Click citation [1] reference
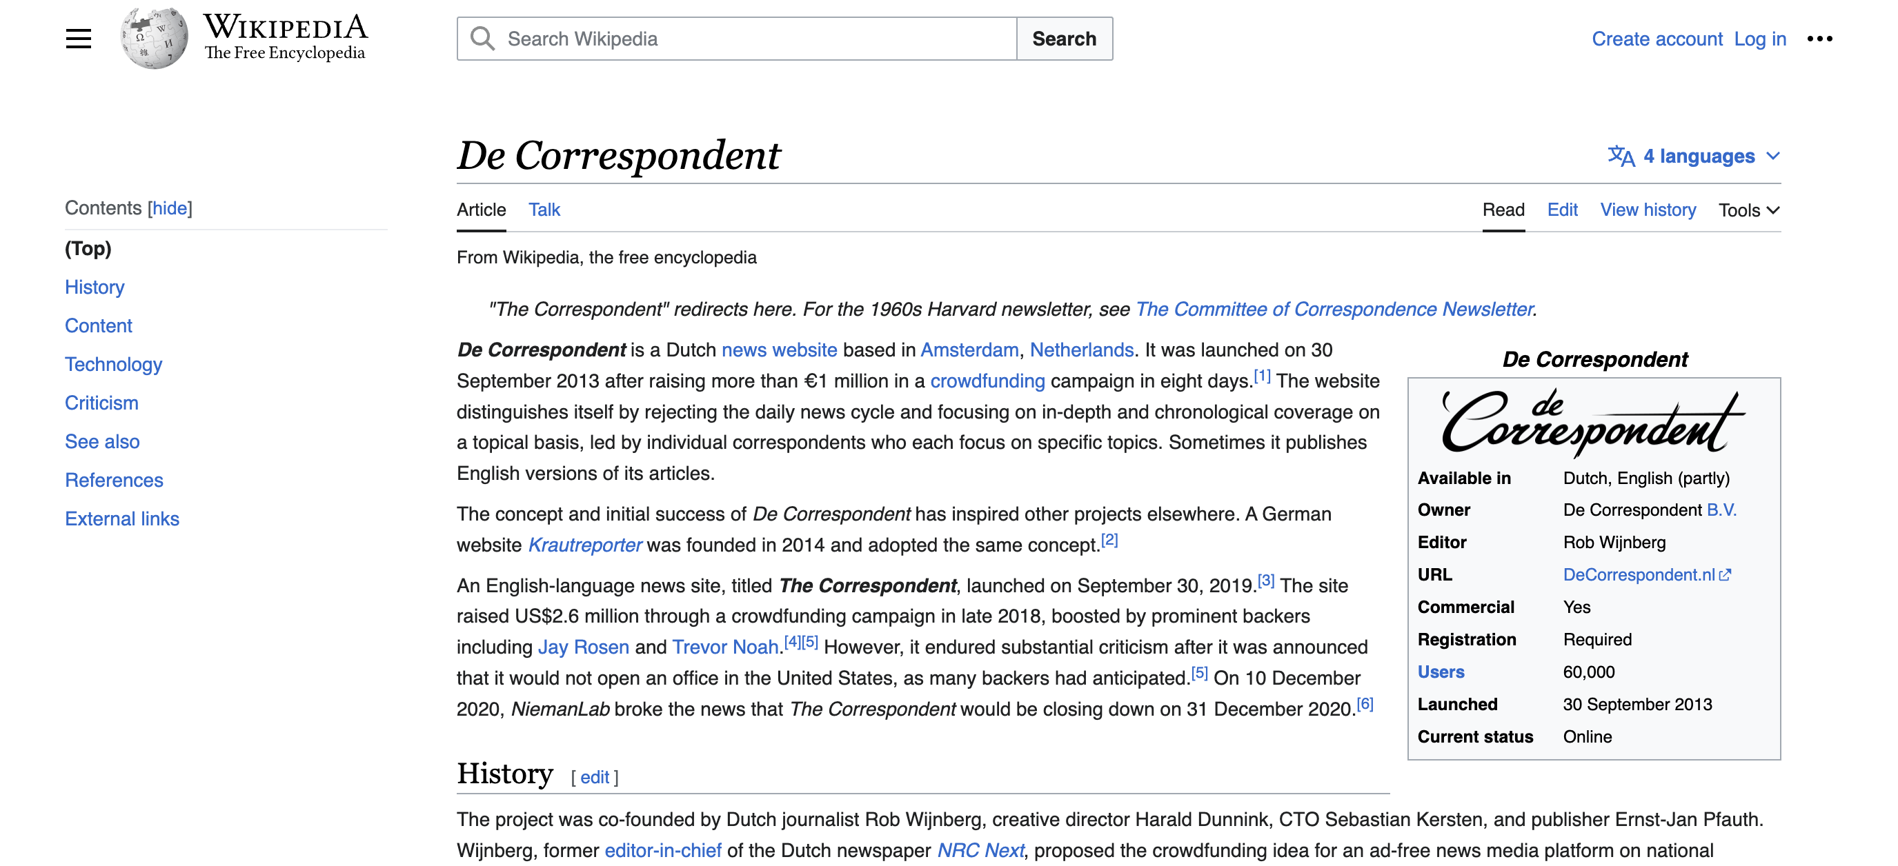The height and width of the screenshot is (866, 1898). tap(1261, 376)
